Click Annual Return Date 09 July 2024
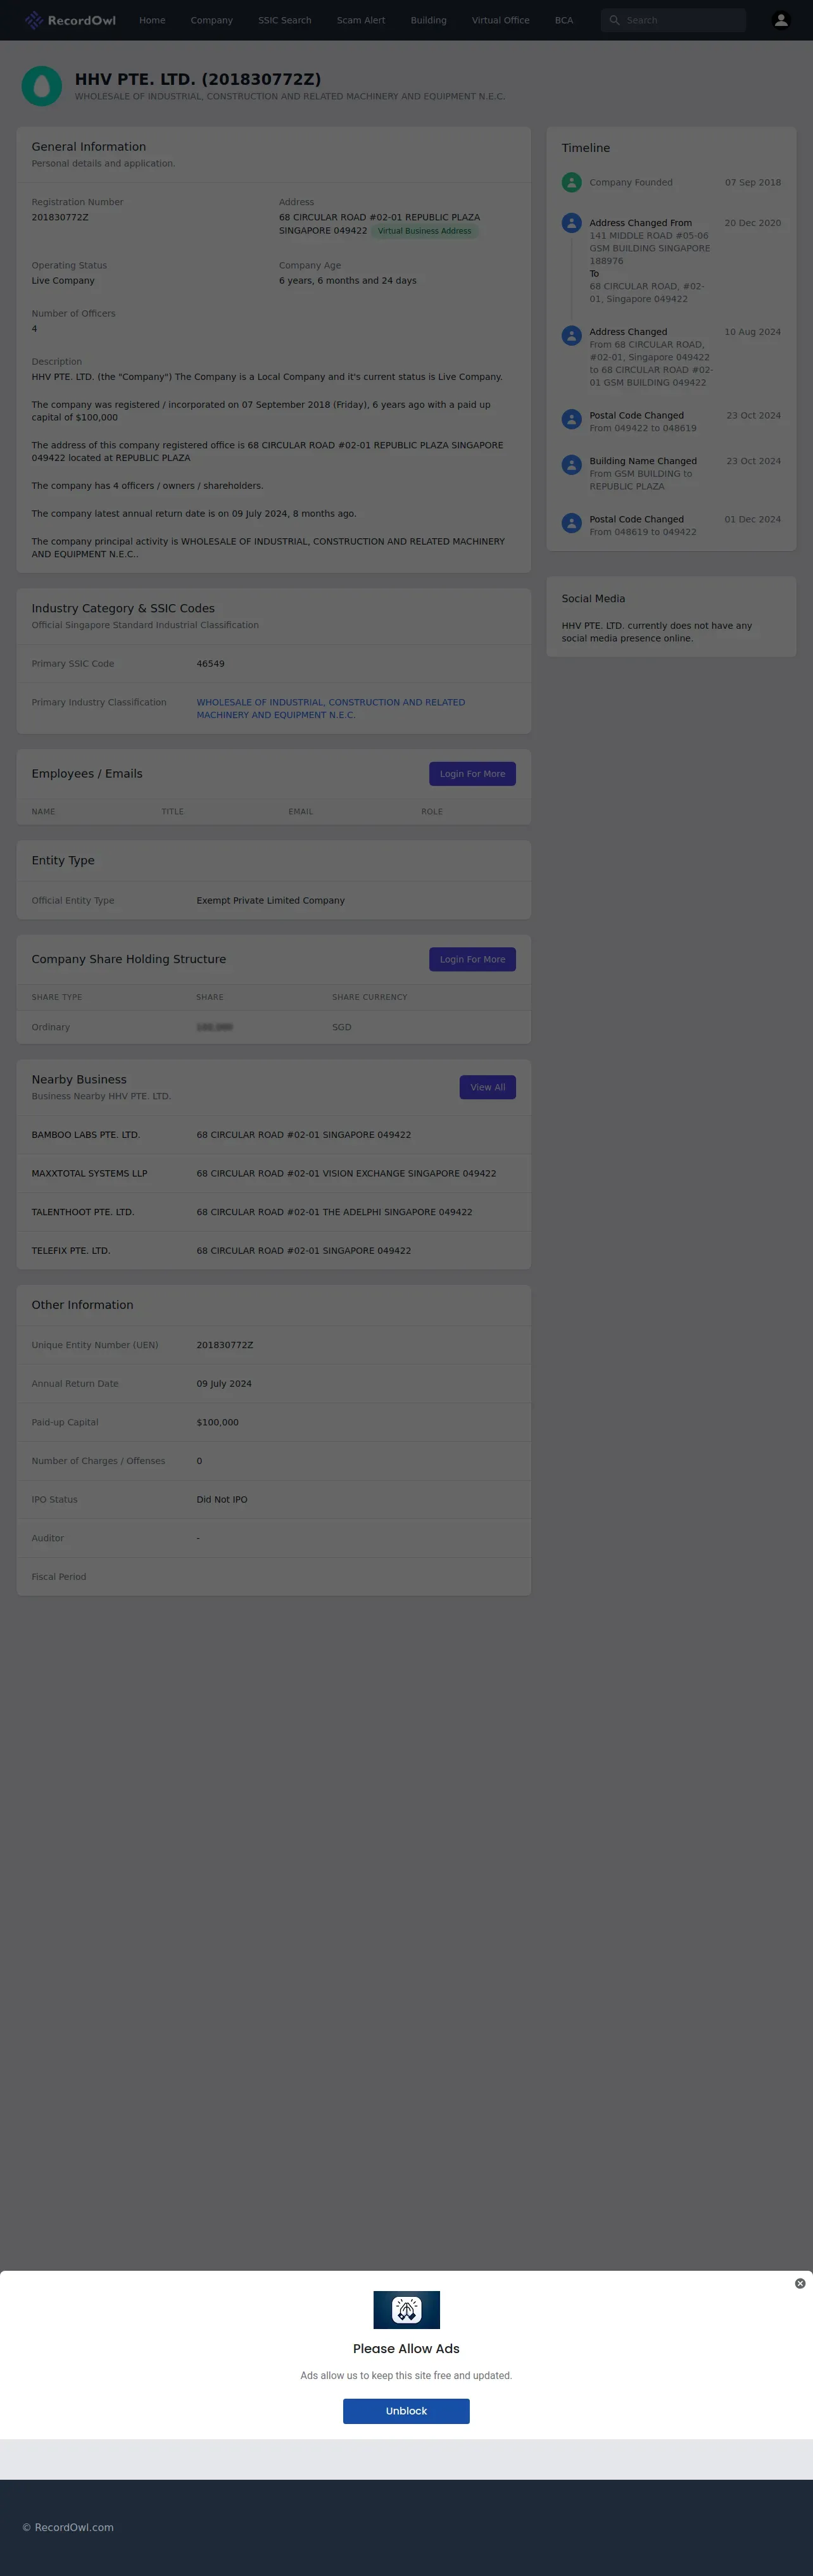Viewport: 813px width, 2576px height. coord(224,1384)
